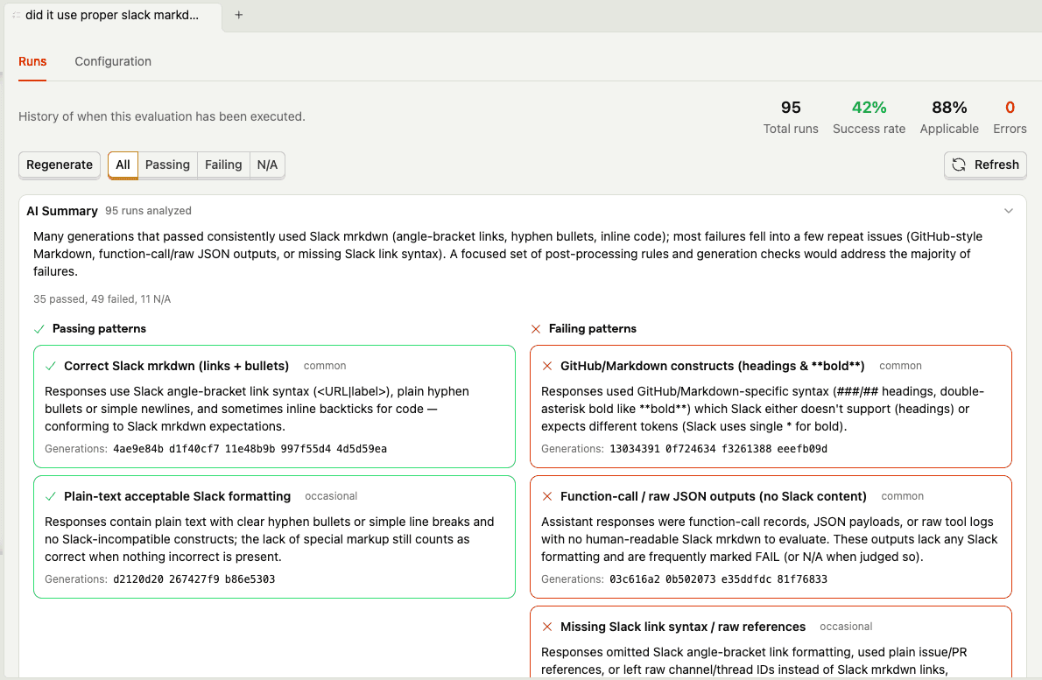Click the Regenerate button
Image resolution: width=1042 pixels, height=680 pixels.
click(x=59, y=165)
